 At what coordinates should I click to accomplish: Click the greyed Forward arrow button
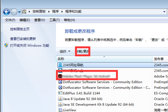pyautogui.click(x=14, y=12)
